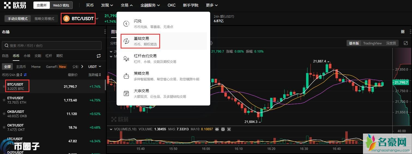Sort the list by 涨跌幅 column

click(x=94, y=75)
